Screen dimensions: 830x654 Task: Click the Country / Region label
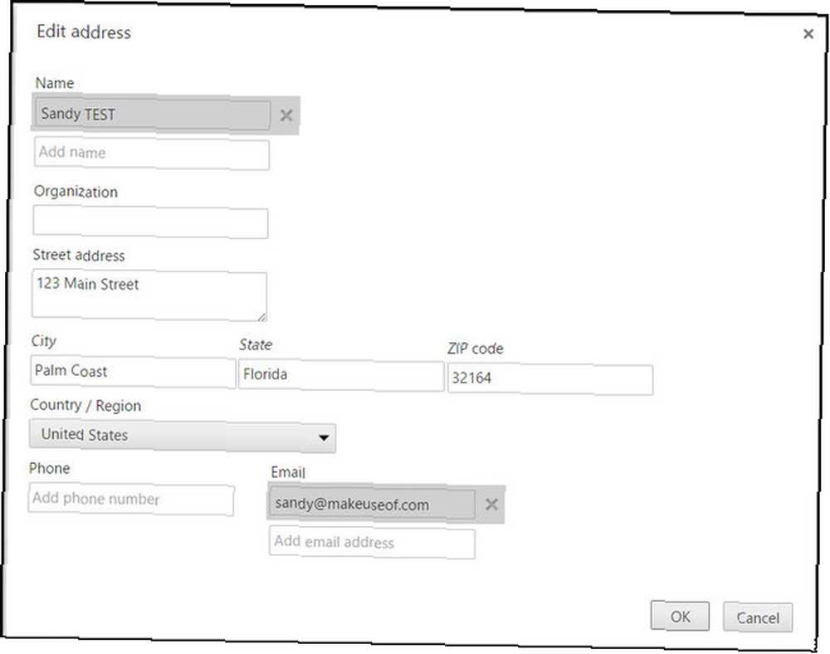(85, 405)
